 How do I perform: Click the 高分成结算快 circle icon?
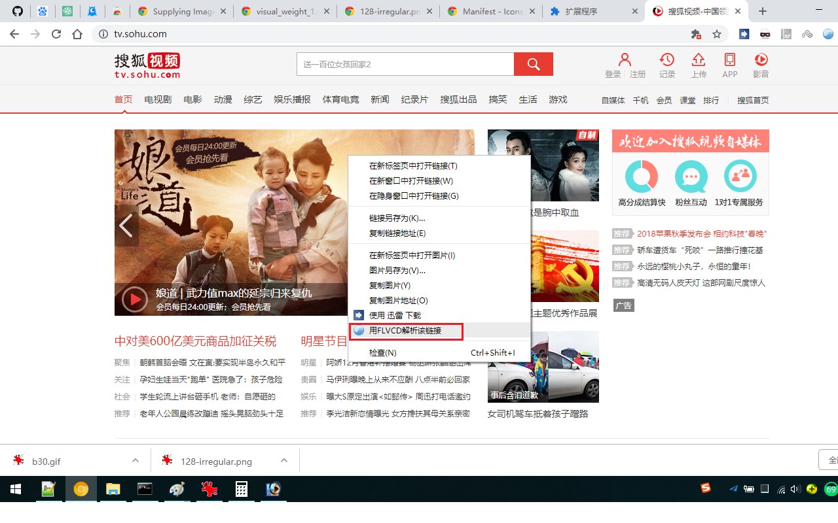click(x=642, y=176)
